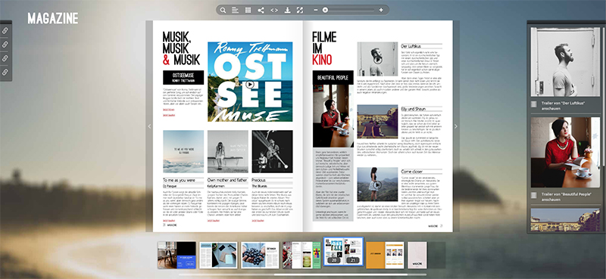Jump to the interior black and blue spread thumbnail
The image size is (606, 279).
(176, 255)
